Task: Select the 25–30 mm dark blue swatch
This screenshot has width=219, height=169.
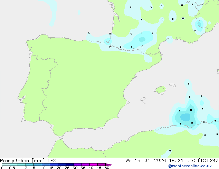Action: click(x=70, y=165)
